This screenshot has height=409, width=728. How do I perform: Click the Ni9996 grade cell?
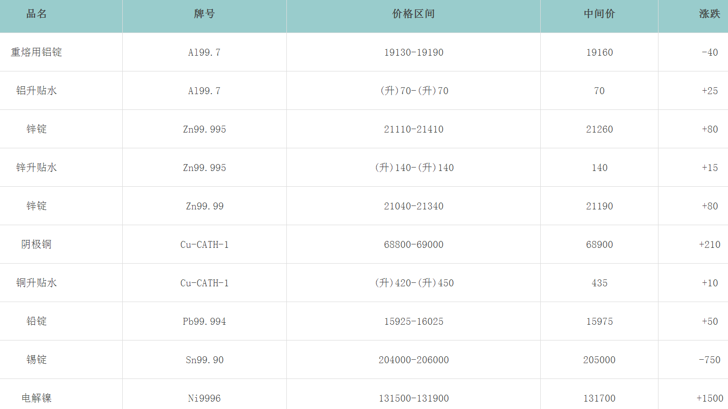tap(204, 398)
